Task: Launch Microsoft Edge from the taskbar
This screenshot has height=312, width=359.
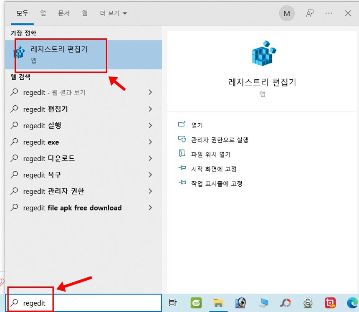Action: (353, 303)
